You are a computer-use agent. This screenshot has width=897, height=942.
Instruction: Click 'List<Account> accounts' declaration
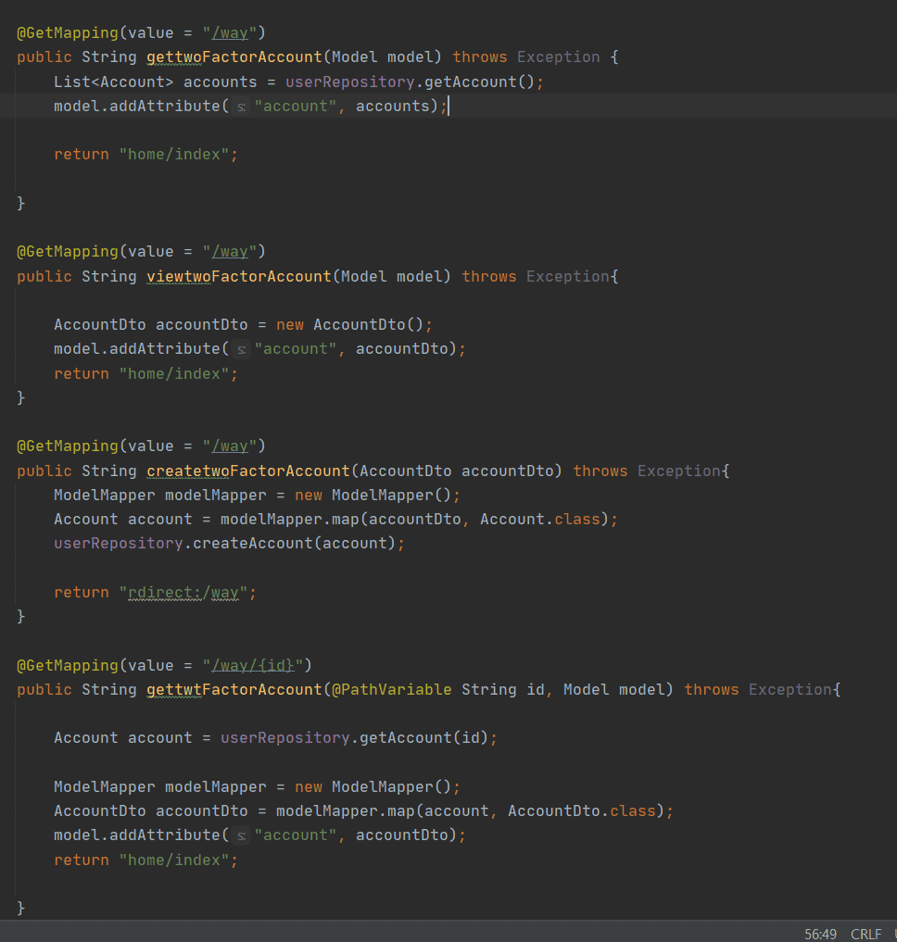click(x=155, y=82)
